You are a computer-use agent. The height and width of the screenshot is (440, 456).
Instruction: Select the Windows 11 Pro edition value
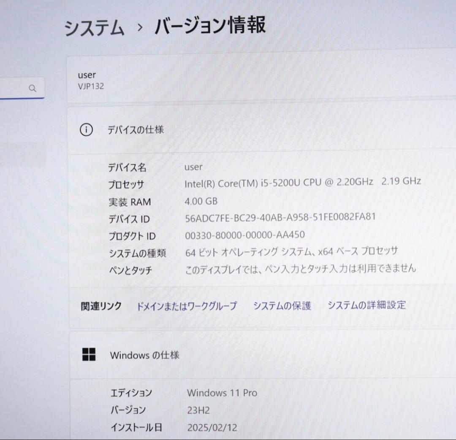(x=222, y=393)
